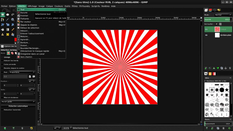
Task: Open the Position unit dropdown
Action: pos(32,81)
